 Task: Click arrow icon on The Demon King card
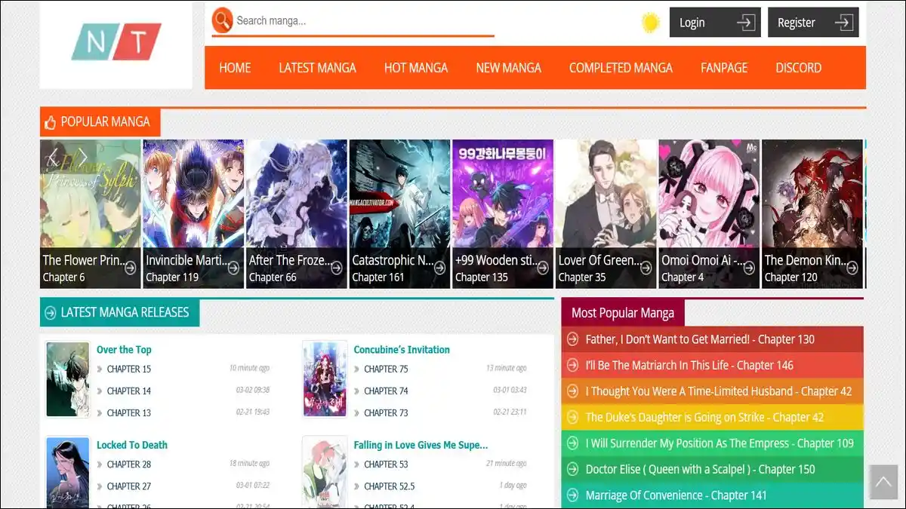tap(852, 267)
